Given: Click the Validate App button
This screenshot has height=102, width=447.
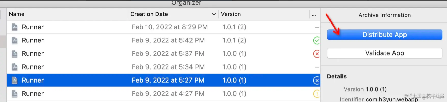Looking at the screenshot, I should tap(385, 53).
